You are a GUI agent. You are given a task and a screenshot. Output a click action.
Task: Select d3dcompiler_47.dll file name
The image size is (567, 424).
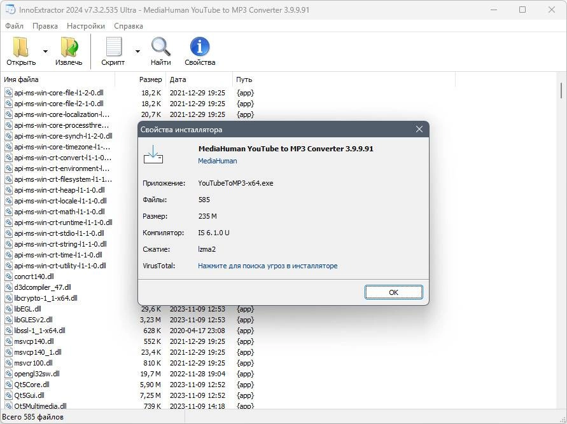coord(43,287)
